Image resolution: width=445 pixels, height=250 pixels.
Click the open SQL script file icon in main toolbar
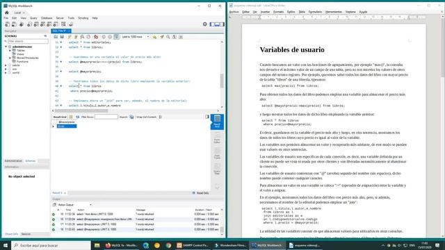[14, 24]
